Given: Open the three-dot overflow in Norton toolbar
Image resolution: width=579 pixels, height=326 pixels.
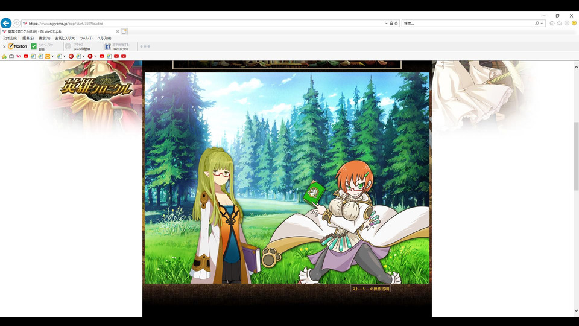Looking at the screenshot, I should pyautogui.click(x=145, y=46).
